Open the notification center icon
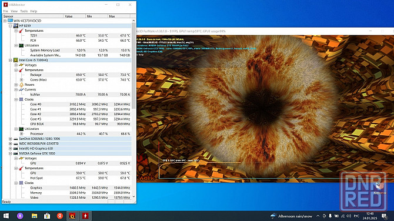Image resolution: width=394 pixels, height=221 pixels. point(384,216)
